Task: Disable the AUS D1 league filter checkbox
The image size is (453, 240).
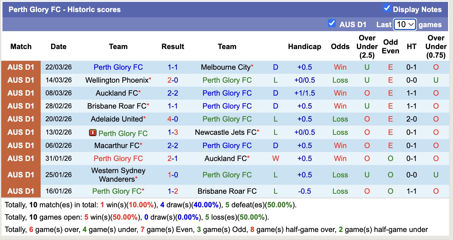Action: tap(332, 23)
